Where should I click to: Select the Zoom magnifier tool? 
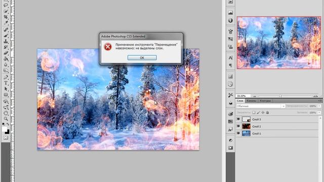tap(6, 119)
